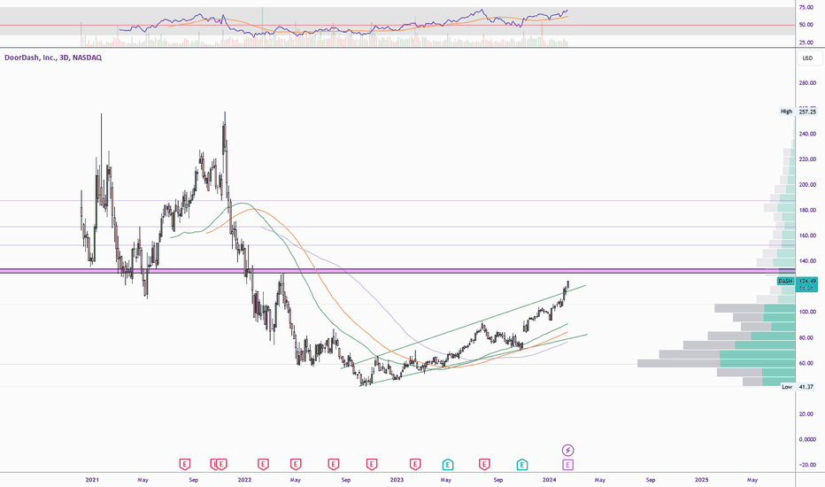825x487 pixels.
Task: Click red earnings marker between Sep 2022 and 2023
Action: pyautogui.click(x=372, y=464)
